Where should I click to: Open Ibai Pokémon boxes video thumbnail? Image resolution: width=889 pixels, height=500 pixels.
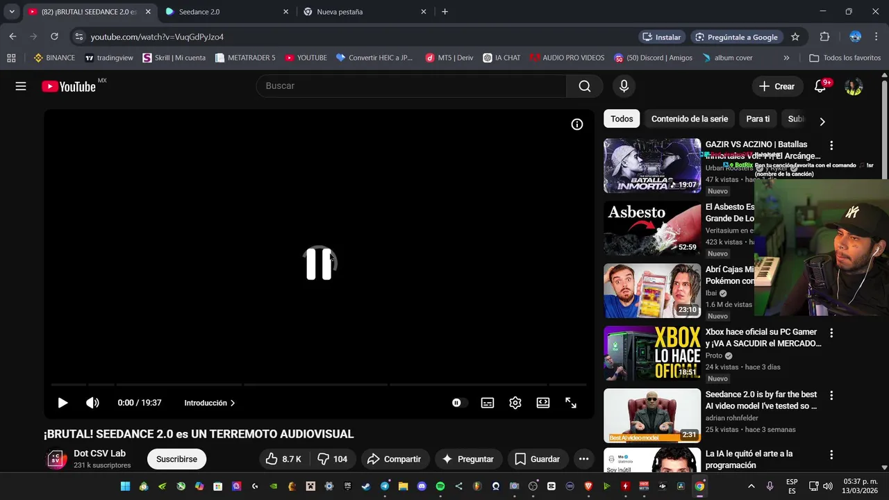pos(652,290)
